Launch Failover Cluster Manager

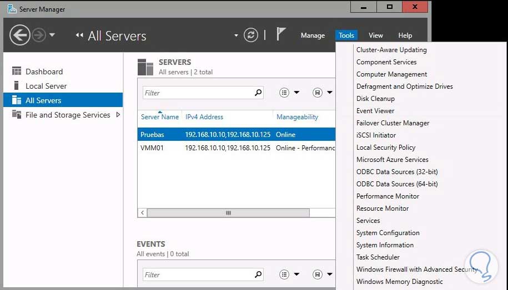tap(393, 123)
